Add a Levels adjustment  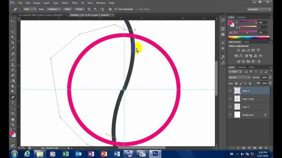click(x=243, y=50)
